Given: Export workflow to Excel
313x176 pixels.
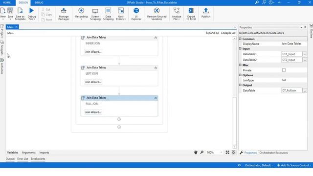Looking at the screenshot, I should (x=191, y=14).
